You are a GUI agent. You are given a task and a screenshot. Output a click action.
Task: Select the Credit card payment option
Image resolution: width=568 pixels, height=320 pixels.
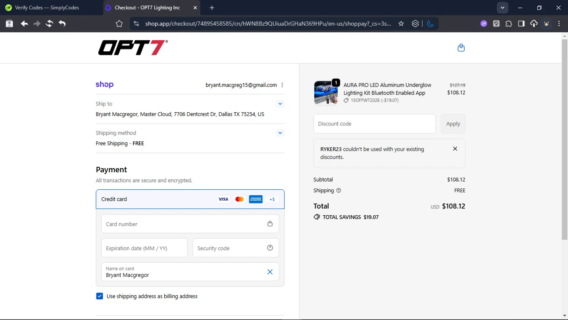pos(190,199)
